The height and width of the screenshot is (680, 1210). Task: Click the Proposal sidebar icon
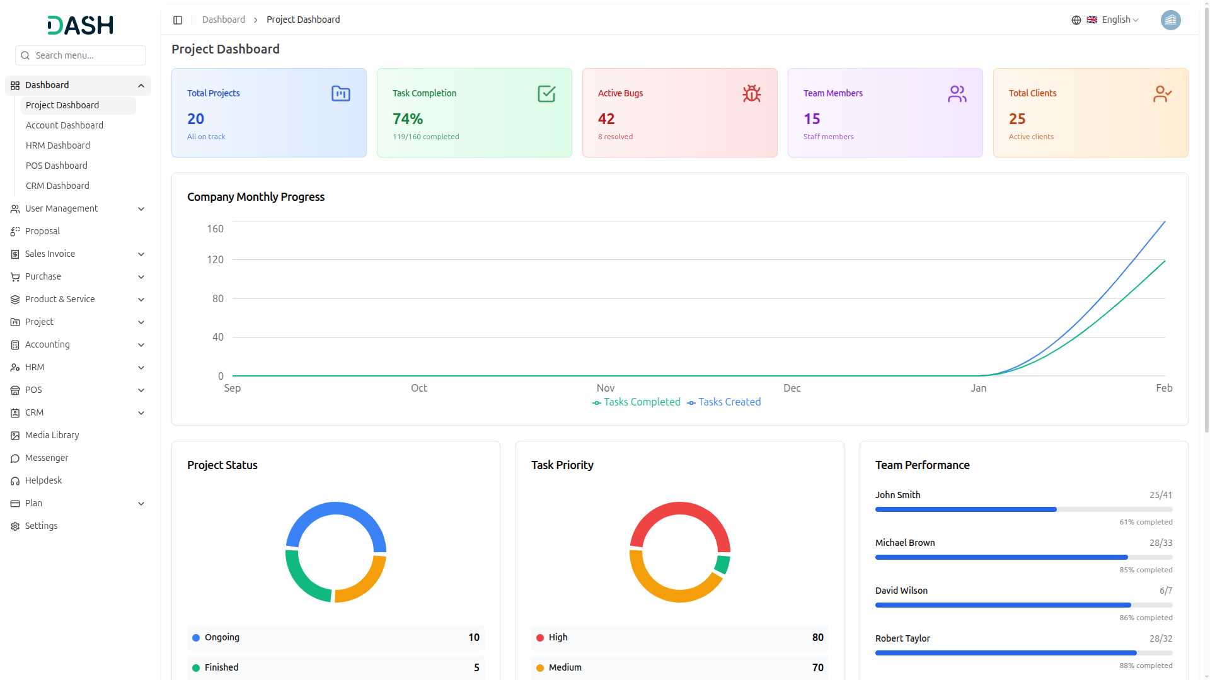pos(15,232)
